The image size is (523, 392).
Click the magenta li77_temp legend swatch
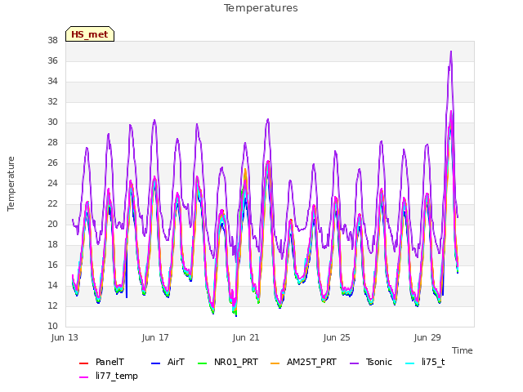(83, 377)
